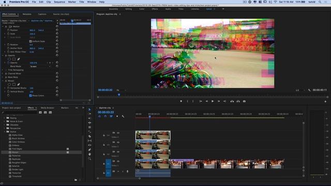The height and width of the screenshot is (186, 331).
Task: Toggle Video 1 track visibility eye
Action: 118,161
